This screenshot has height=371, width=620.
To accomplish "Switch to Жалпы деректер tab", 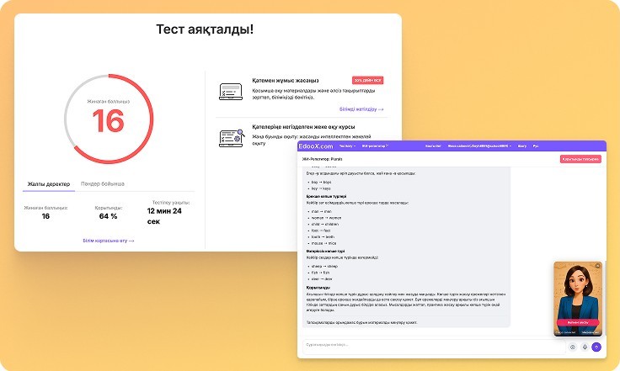I will tap(49, 184).
